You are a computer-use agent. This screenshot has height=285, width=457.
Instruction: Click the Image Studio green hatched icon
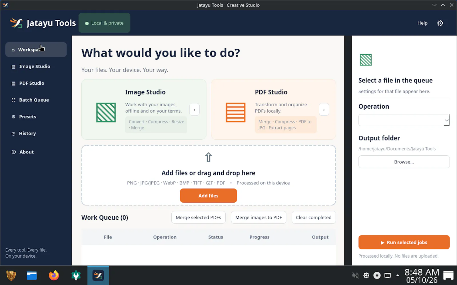click(106, 112)
